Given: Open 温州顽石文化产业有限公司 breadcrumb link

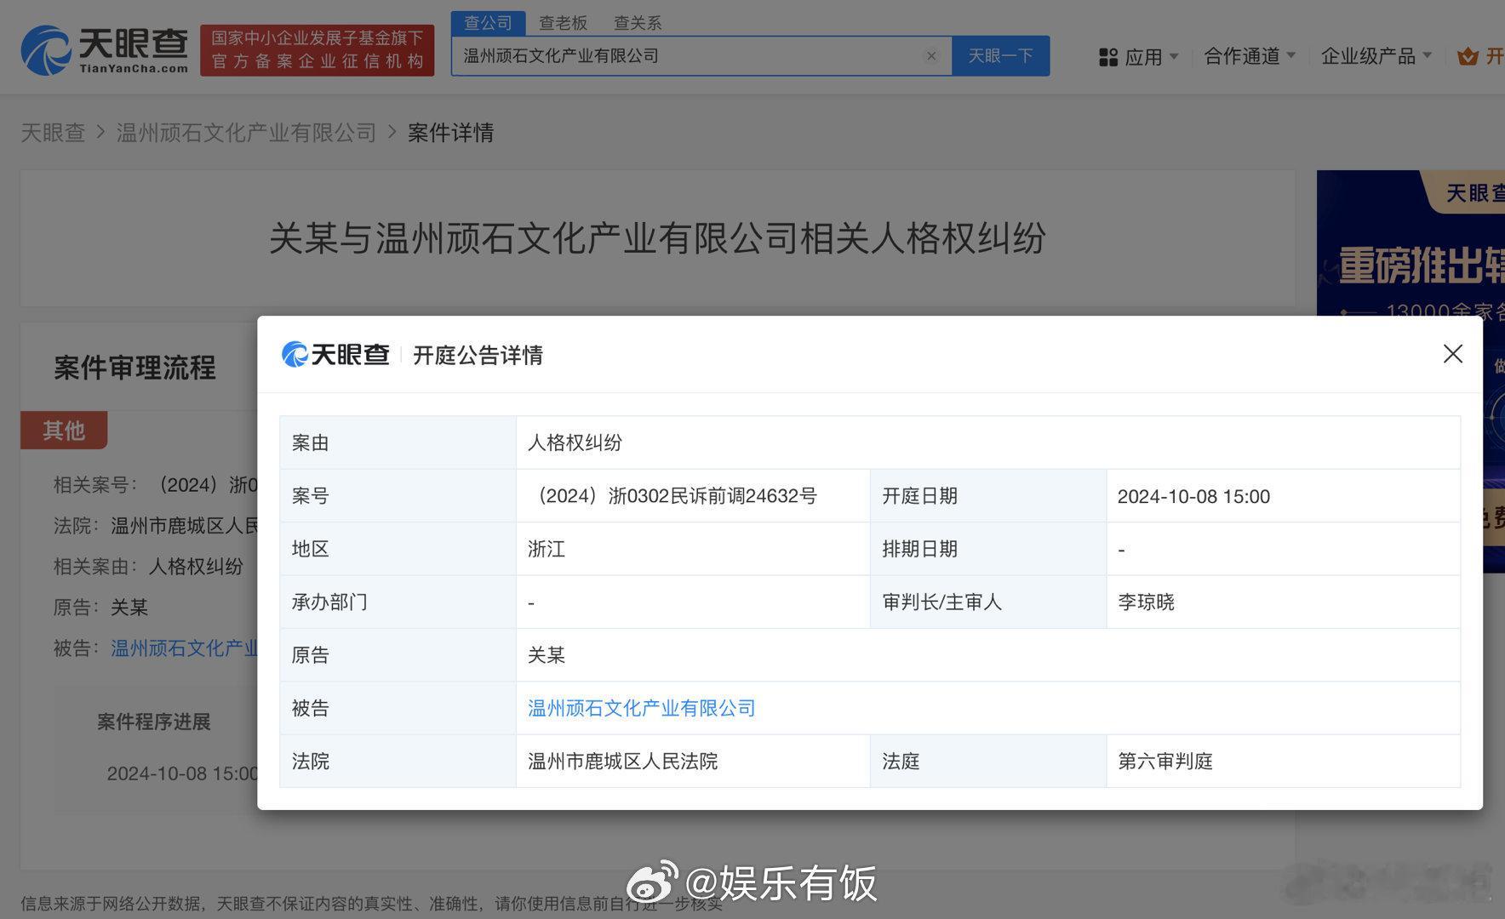Looking at the screenshot, I should pos(246,133).
